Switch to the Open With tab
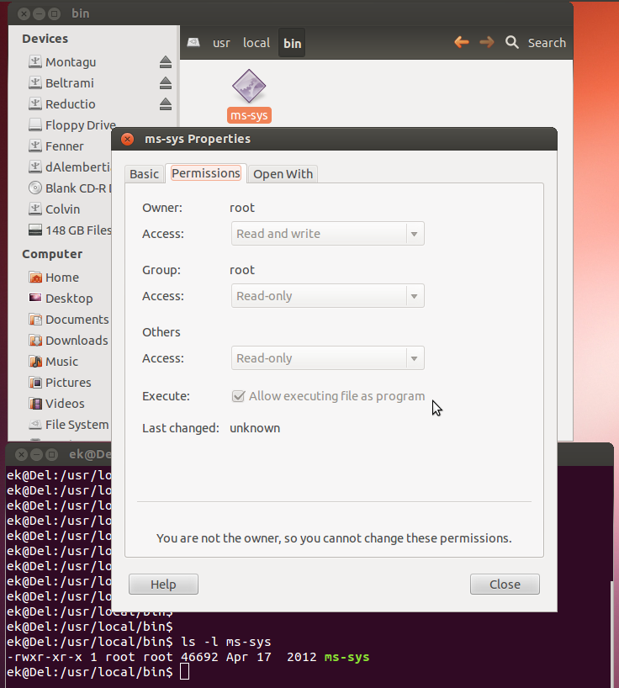The height and width of the screenshot is (688, 619). tap(283, 174)
